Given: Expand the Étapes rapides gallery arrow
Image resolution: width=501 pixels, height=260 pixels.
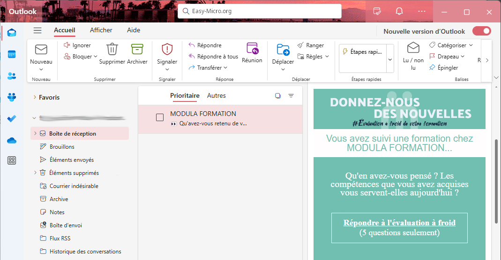Looking at the screenshot, I should tap(390, 59).
